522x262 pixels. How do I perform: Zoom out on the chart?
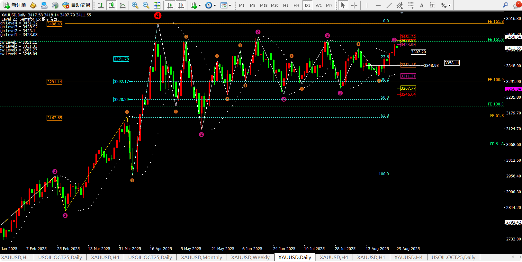(x=146, y=5)
